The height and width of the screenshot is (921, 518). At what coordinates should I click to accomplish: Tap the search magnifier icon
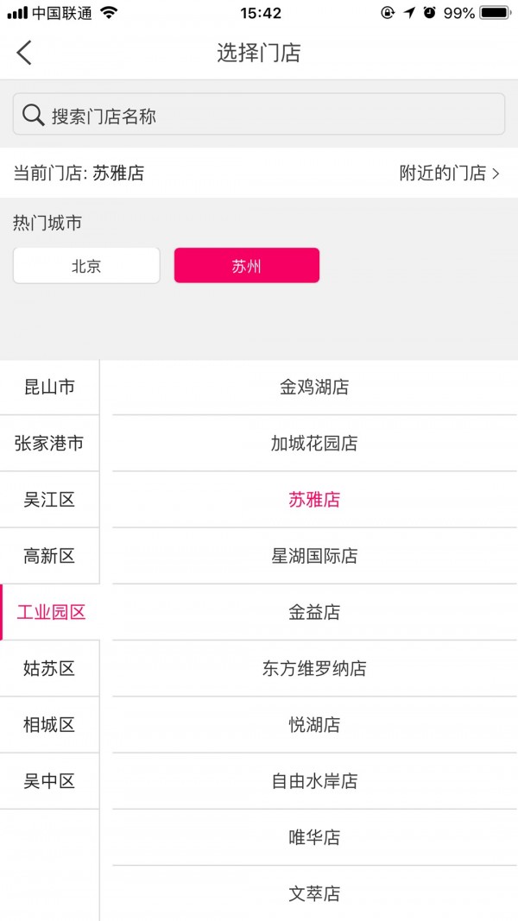click(x=33, y=115)
